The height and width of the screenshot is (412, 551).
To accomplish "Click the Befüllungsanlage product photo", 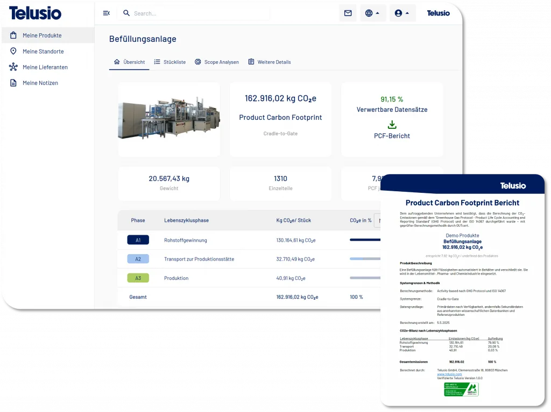I will click(169, 118).
